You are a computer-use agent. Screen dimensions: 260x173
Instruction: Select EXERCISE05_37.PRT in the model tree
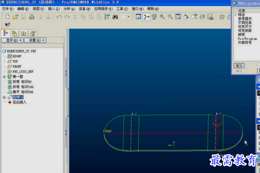21,51
